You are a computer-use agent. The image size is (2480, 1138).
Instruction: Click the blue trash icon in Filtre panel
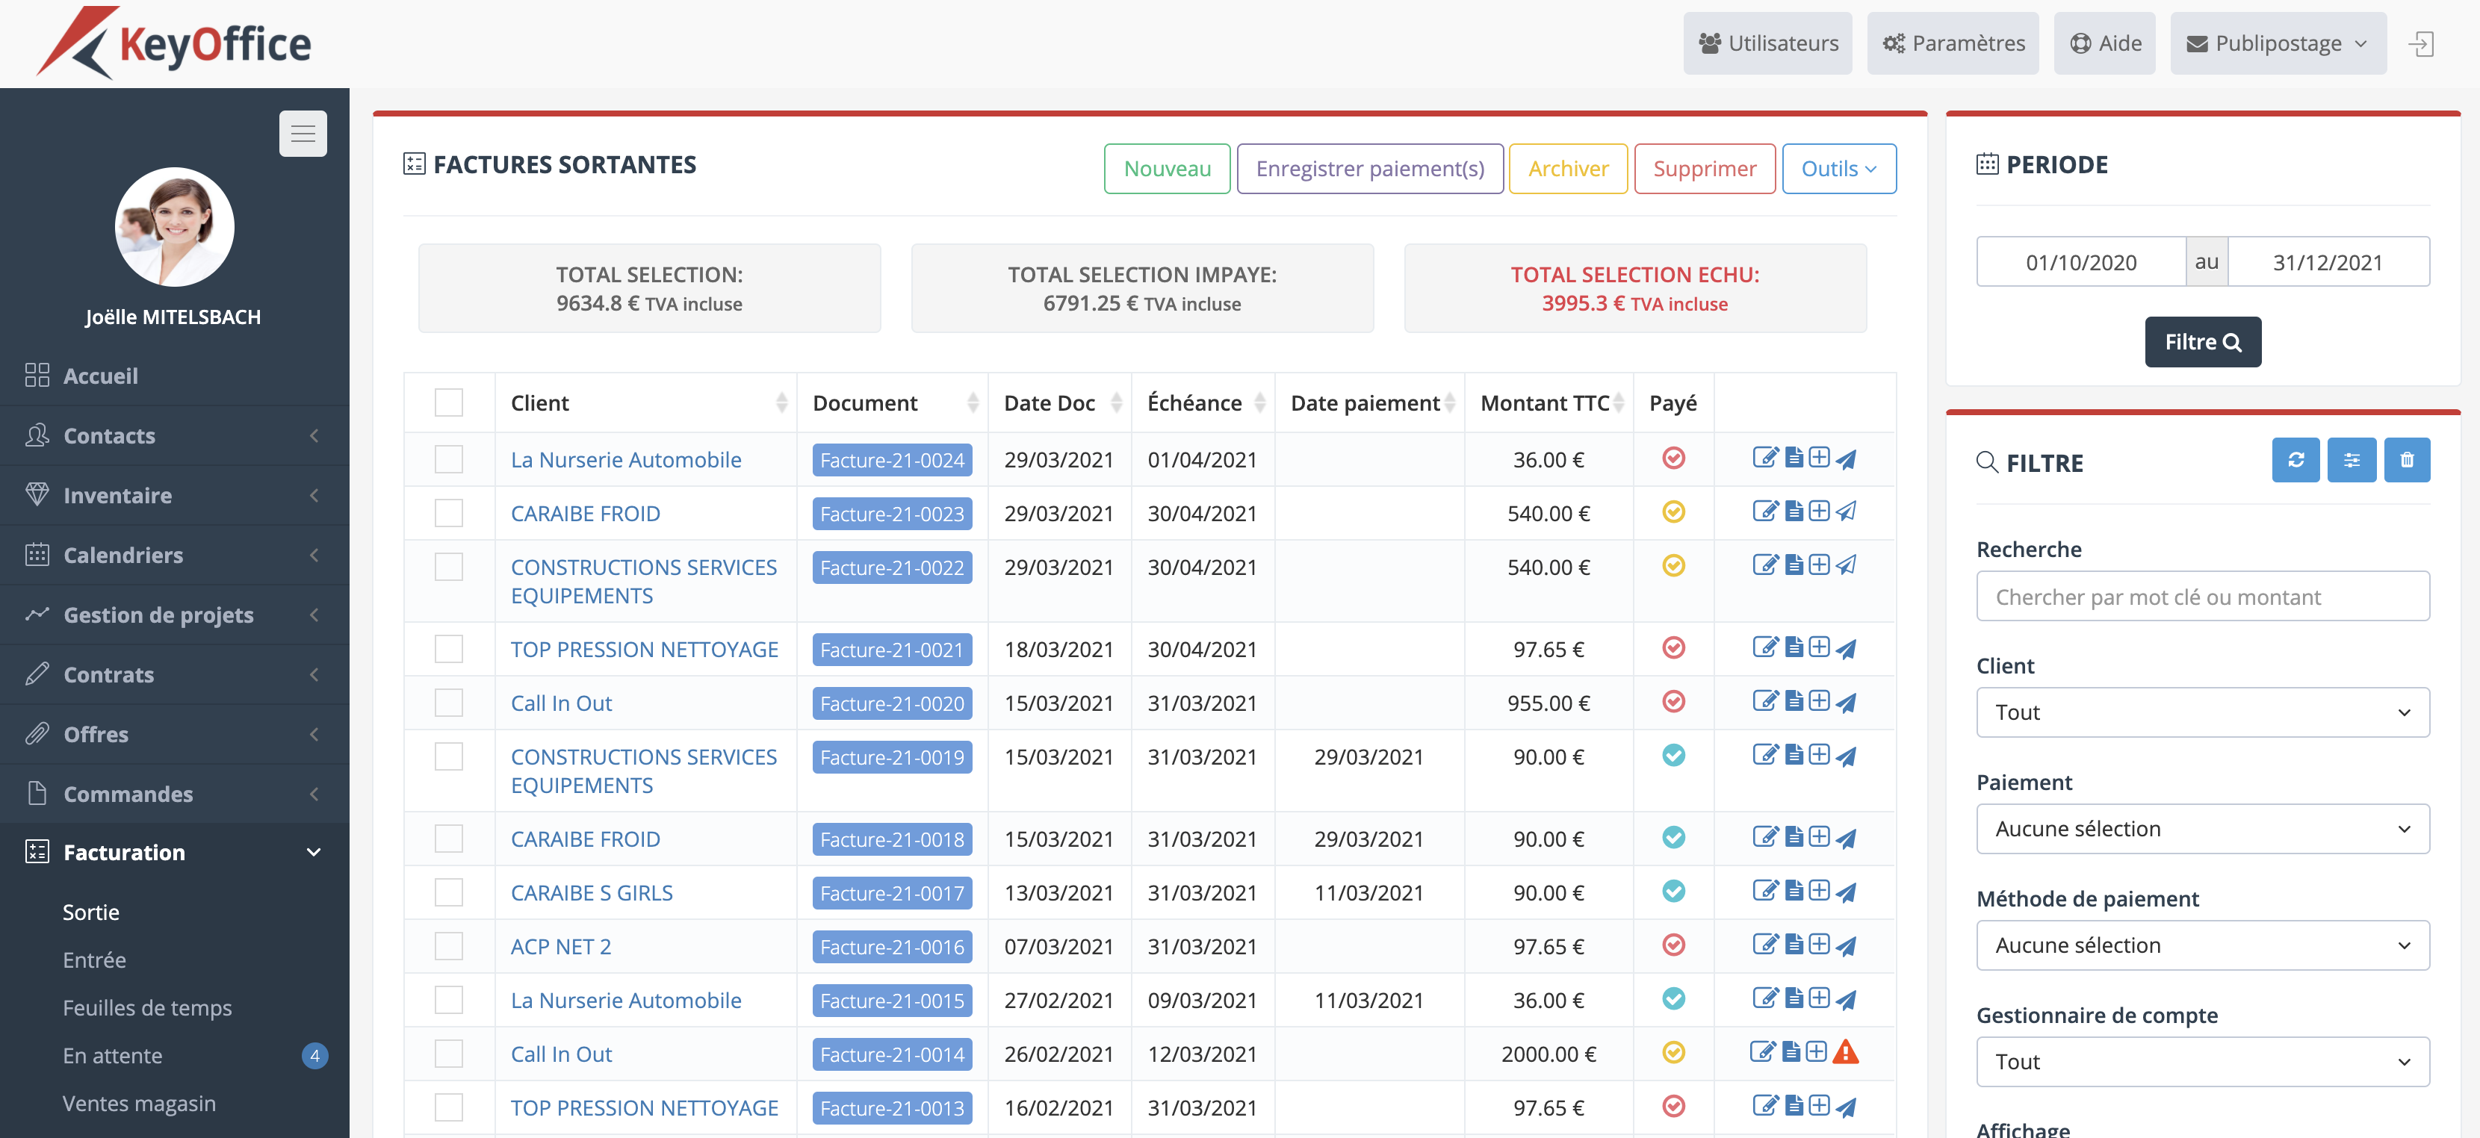click(x=2406, y=461)
